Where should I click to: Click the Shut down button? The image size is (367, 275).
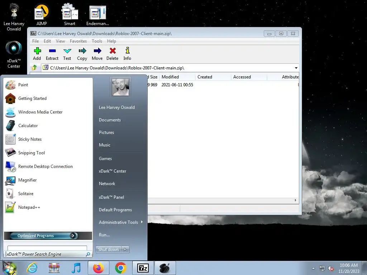pos(109,250)
